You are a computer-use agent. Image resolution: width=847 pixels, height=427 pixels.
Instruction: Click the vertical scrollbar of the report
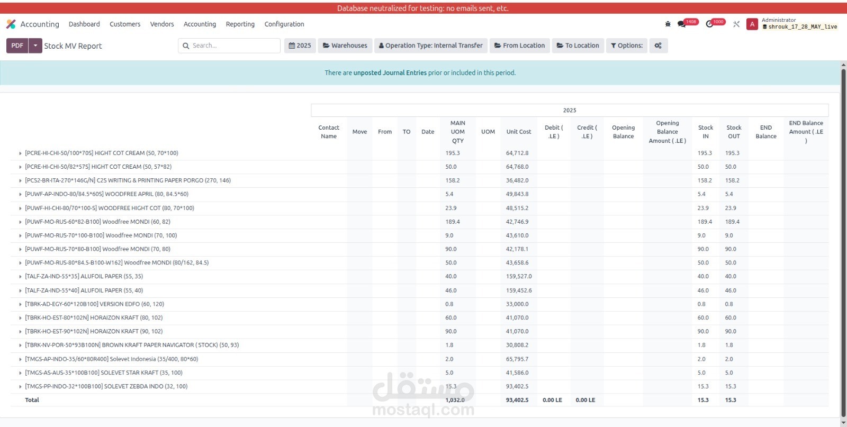(843, 243)
